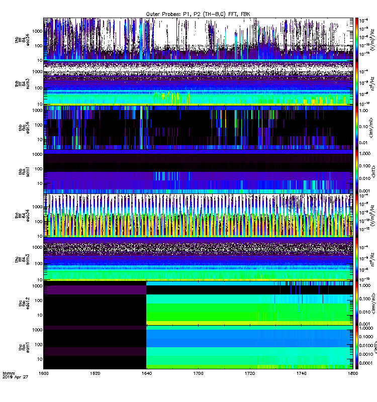Click the color bar of the thc fbk edc12 panel
Image resolution: width=377 pixels, height=402 pixels.
click(357, 304)
